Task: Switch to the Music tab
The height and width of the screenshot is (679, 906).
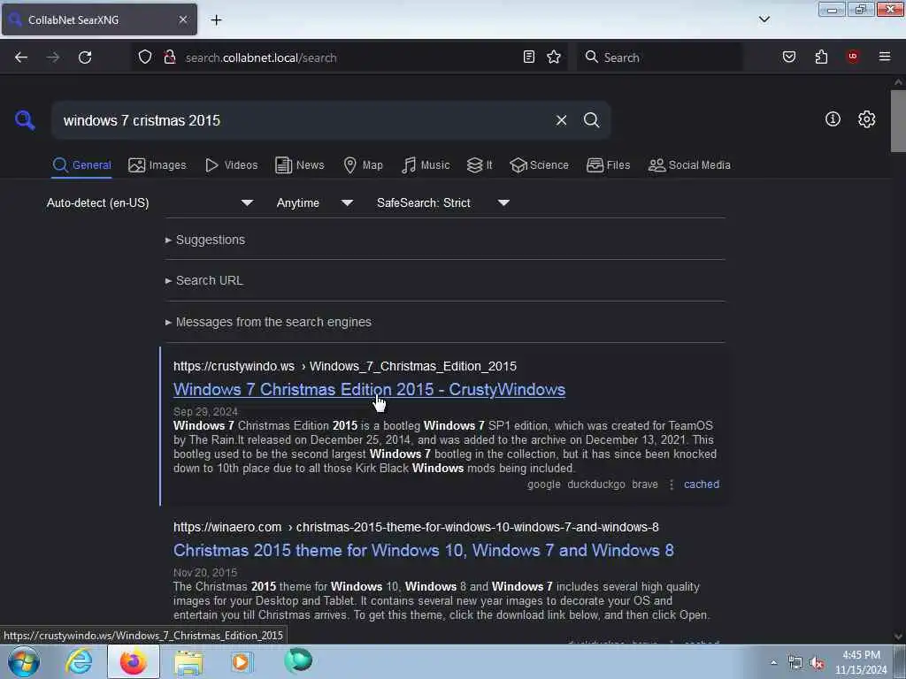Action: coord(426,165)
